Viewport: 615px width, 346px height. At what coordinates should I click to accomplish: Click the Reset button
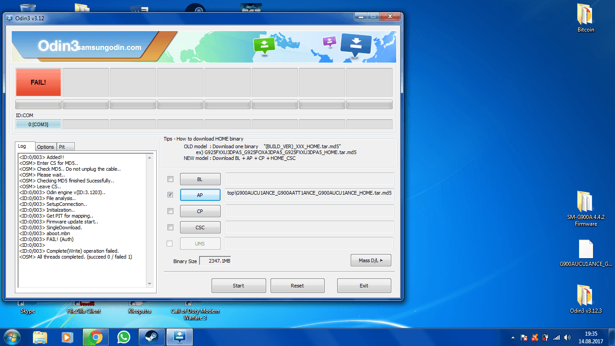pyautogui.click(x=297, y=286)
